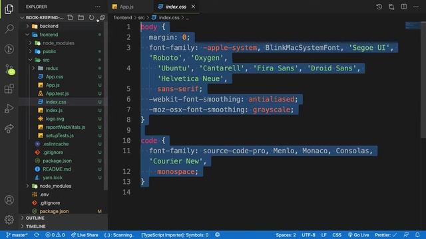Image resolution: width=426 pixels, height=239 pixels.
Task: Open the notifications bell
Action: coord(417,235)
